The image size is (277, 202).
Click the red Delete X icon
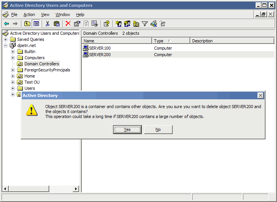[68, 24]
